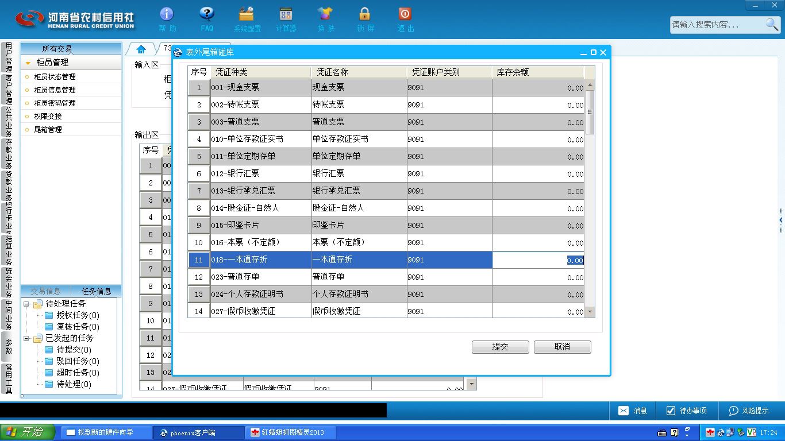Open 尾箱管理 menu item
This screenshot has width=785, height=441.
click(48, 129)
